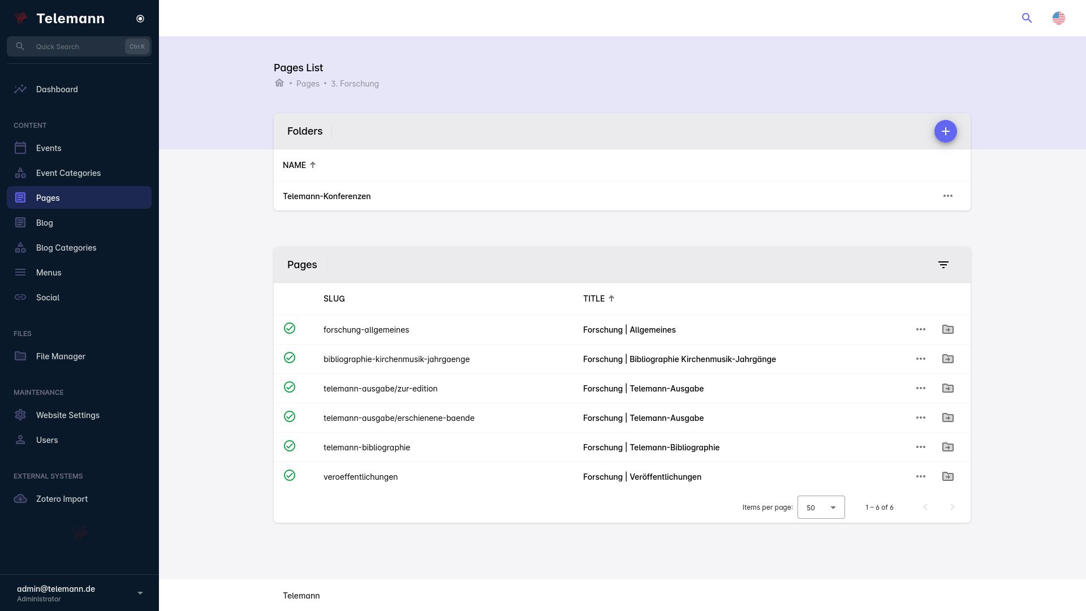
Task: Open Events in the sidebar
Action: click(x=49, y=148)
